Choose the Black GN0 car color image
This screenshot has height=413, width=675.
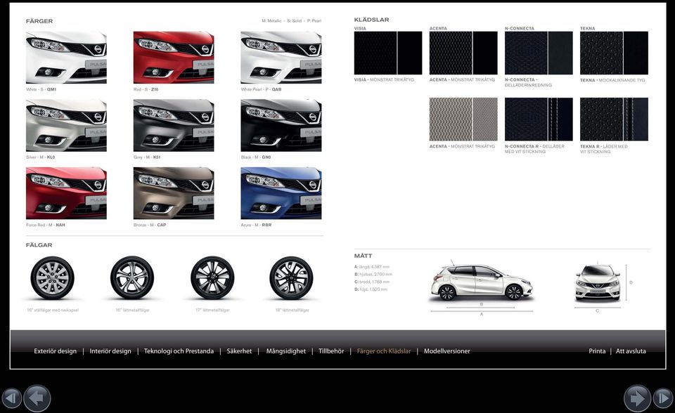pos(281,125)
